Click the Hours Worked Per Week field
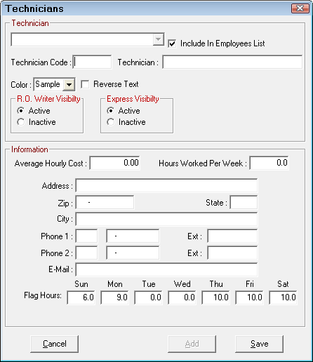The width and height of the screenshot is (313, 362). coord(269,163)
